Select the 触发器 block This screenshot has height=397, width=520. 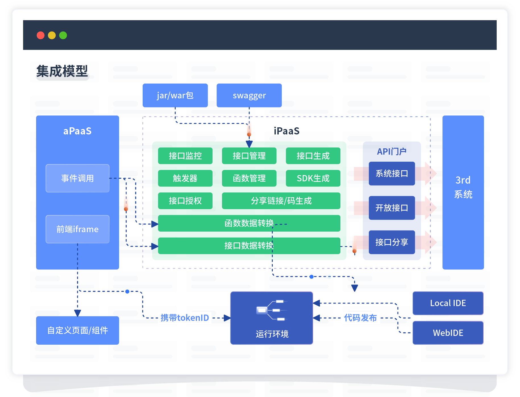pyautogui.click(x=185, y=178)
